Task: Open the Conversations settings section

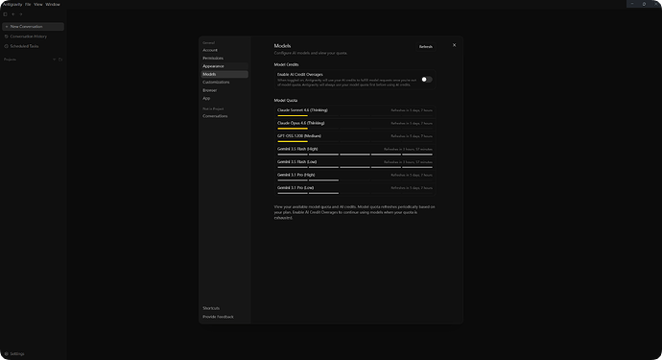Action: click(x=225, y=116)
